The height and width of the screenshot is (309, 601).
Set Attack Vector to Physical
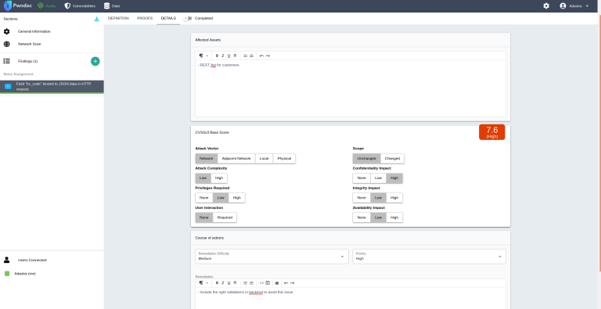[x=284, y=159]
